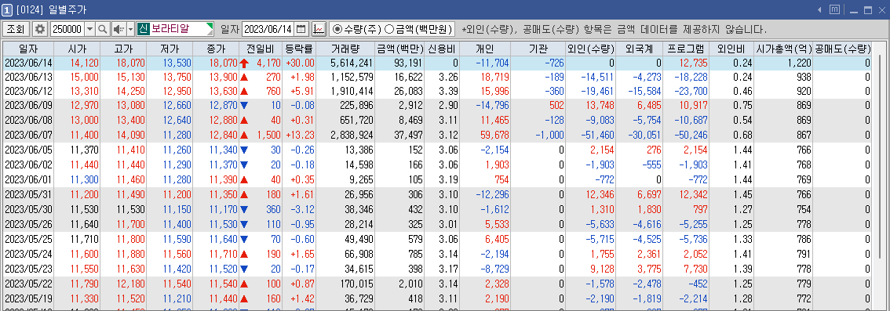
Task: Click the 외국계 column header
Action: [x=639, y=49]
